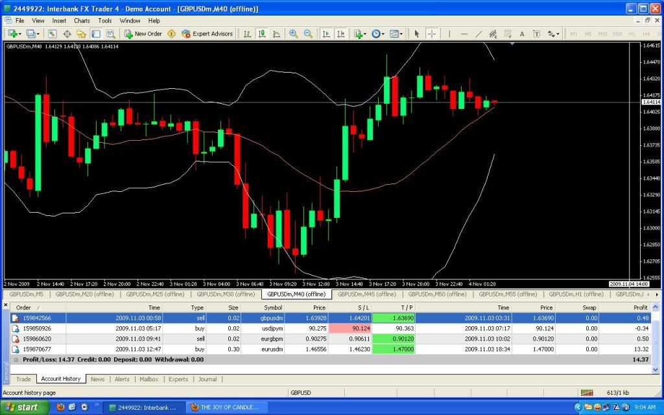
Task: Select the Fibonacci retracement tool
Action: 507,34
